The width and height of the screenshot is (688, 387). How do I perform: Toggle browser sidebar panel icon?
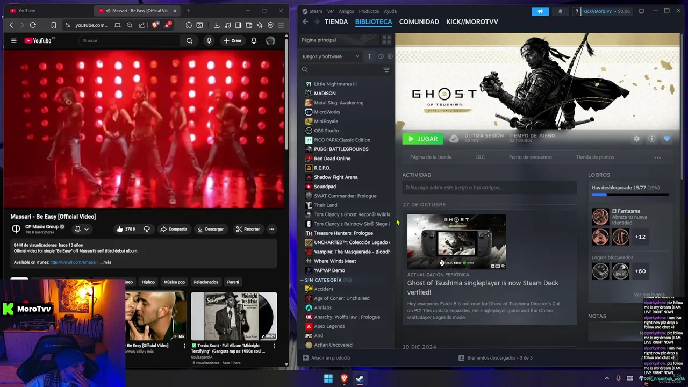[x=238, y=25]
